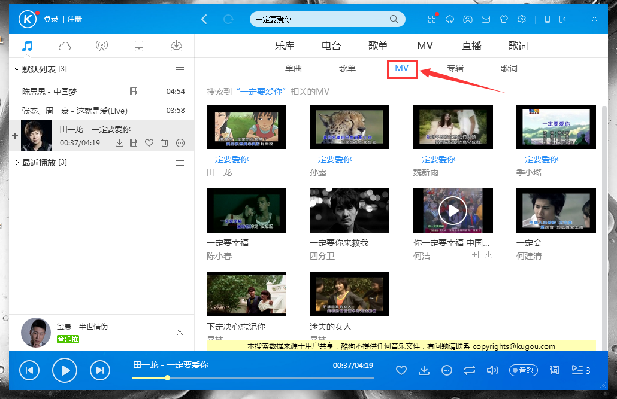The height and width of the screenshot is (399, 617).
Task: Toggle the repeat play mode
Action: pyautogui.click(x=470, y=370)
